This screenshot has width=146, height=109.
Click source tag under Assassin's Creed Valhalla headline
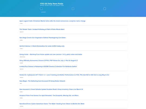pos(21,92)
